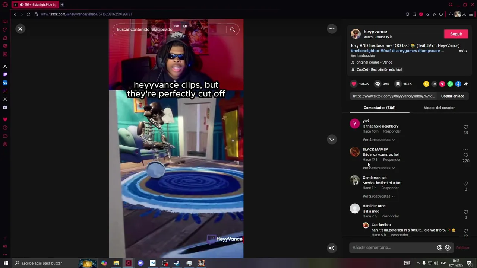
Task: Follow heyyvance with Seguir button
Action: coord(456,34)
